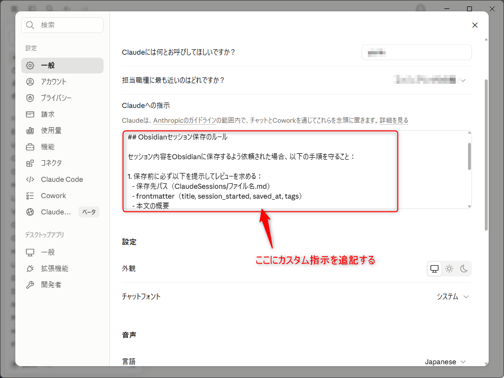Click the desktop app 一般 monitor icon
This screenshot has height=378, width=504.
(x=30, y=252)
